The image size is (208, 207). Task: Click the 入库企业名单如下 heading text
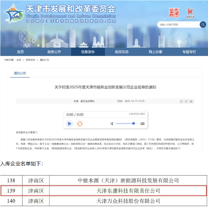(x=22, y=163)
